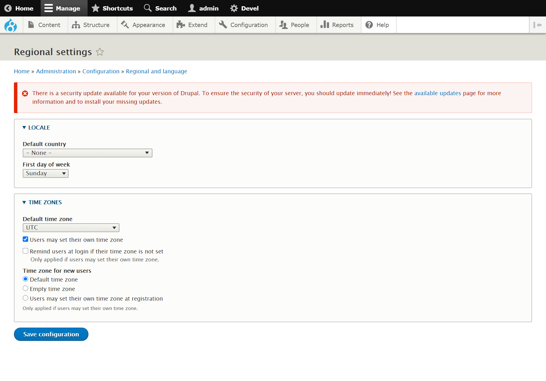Click the Regional and language breadcrumb link
The width and height of the screenshot is (546, 381).
[x=156, y=71]
